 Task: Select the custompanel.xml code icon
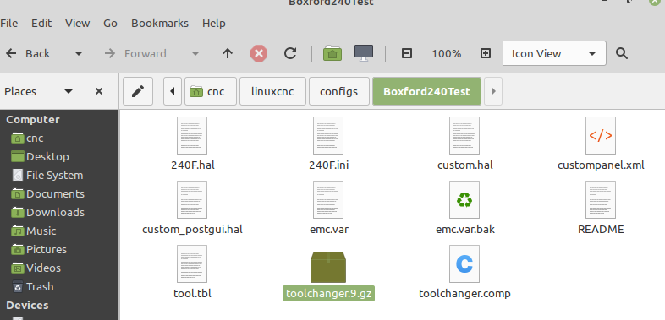(601, 135)
